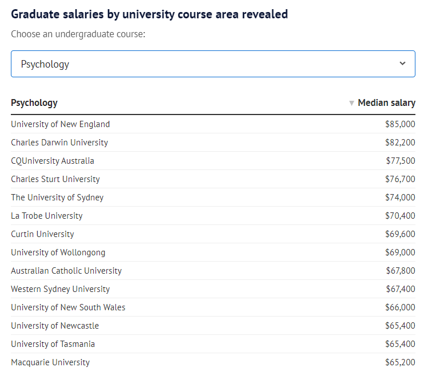428x379 pixels.
Task: Click Macquarie University name
Action: click(x=50, y=362)
